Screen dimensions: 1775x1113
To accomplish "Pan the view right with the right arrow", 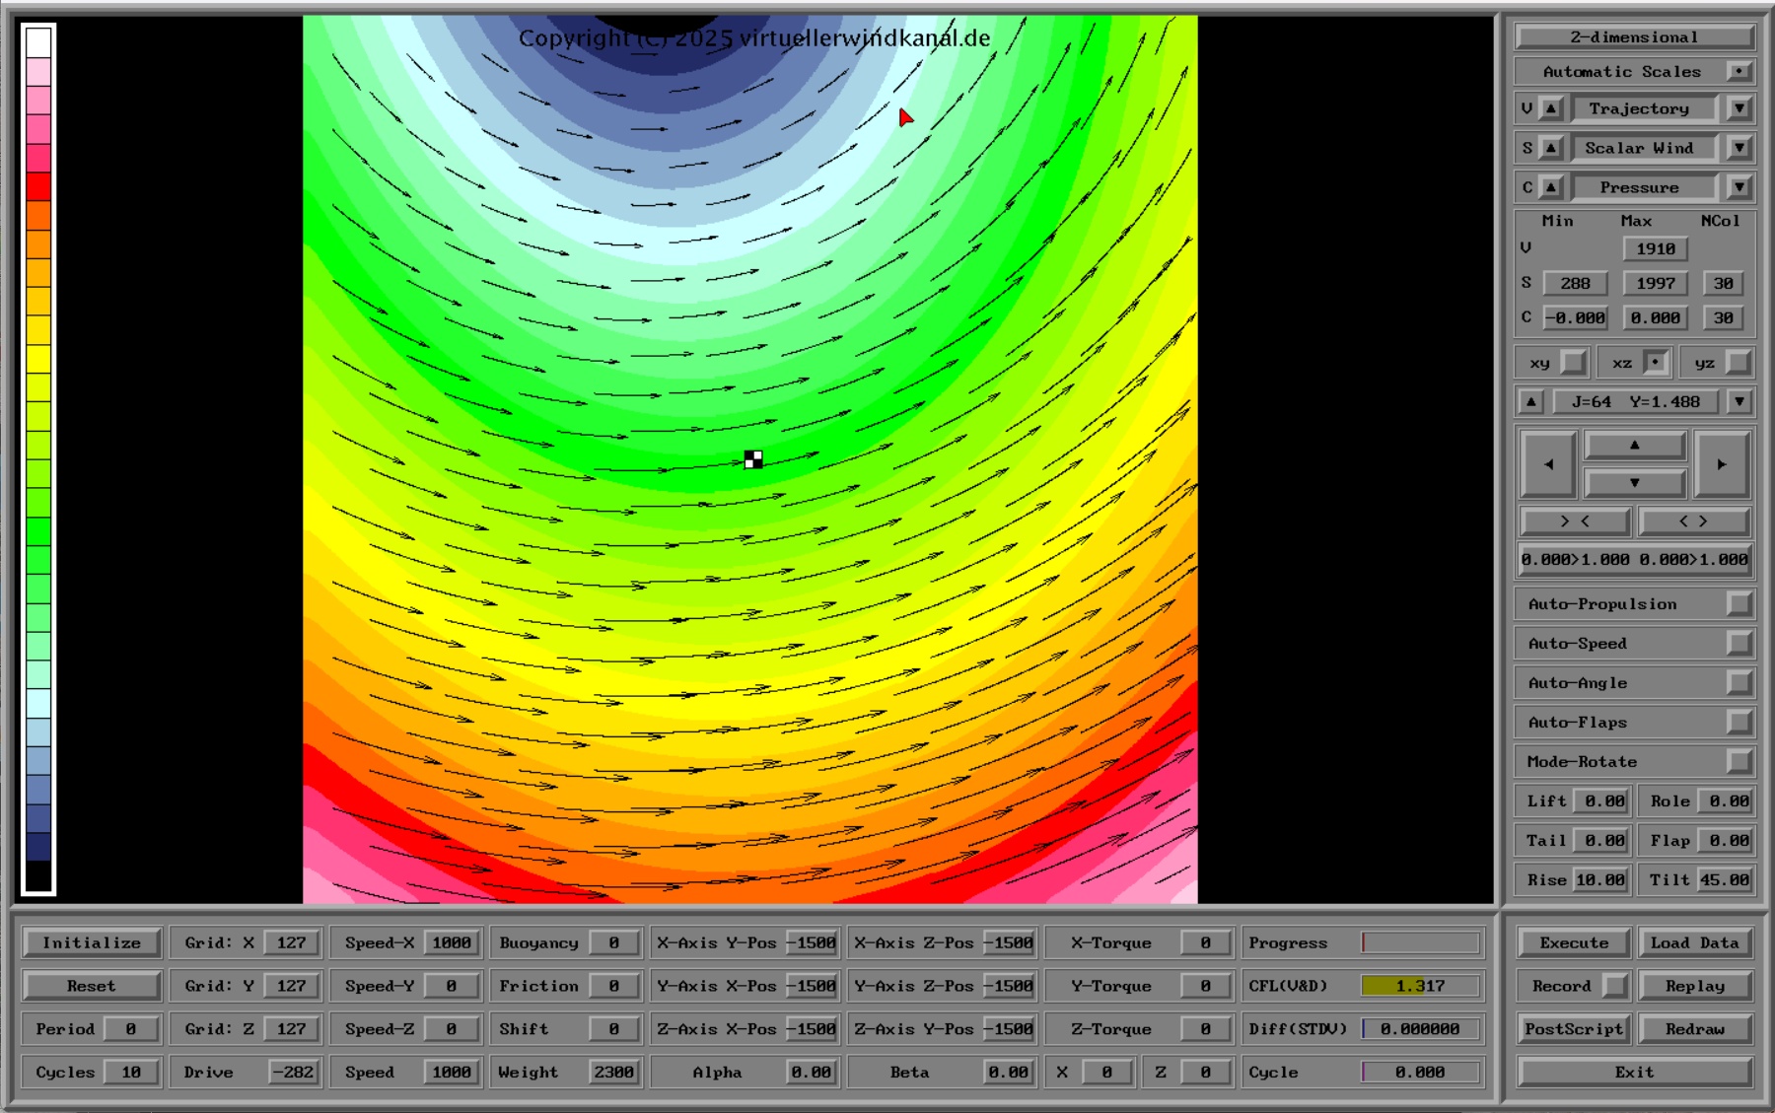I will click(x=1721, y=463).
